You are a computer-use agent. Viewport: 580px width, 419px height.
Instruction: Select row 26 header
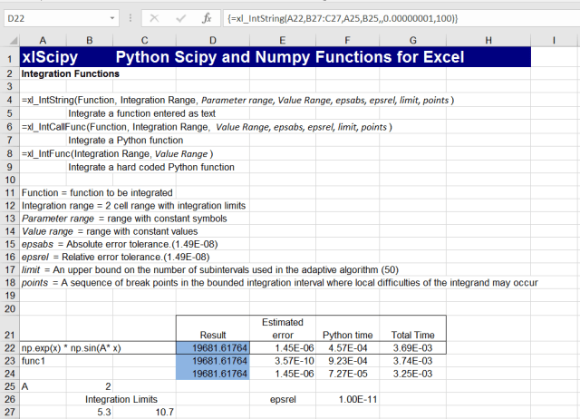9,398
